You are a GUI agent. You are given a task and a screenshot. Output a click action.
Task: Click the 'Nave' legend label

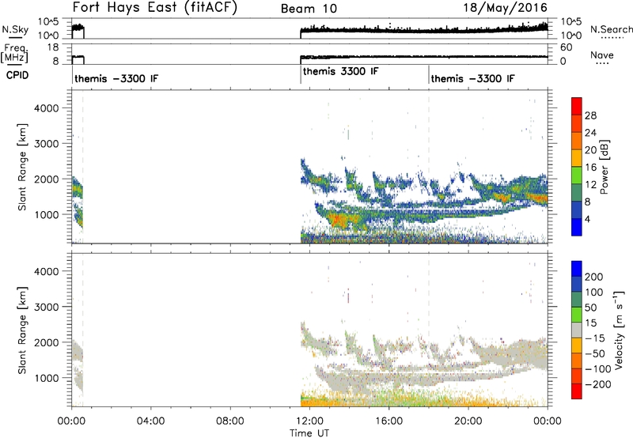coord(602,55)
